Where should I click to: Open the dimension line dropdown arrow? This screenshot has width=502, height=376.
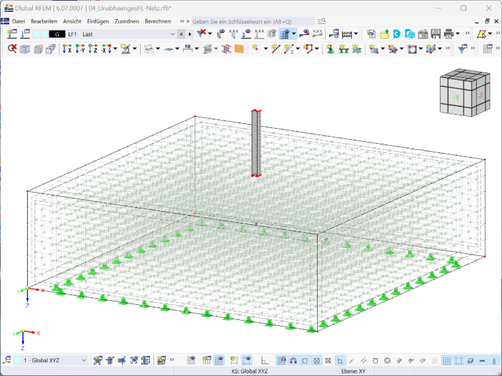coord(197,49)
